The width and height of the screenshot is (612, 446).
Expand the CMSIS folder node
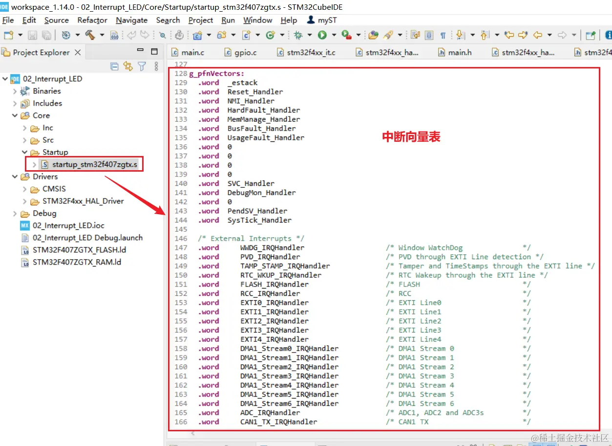click(x=24, y=189)
